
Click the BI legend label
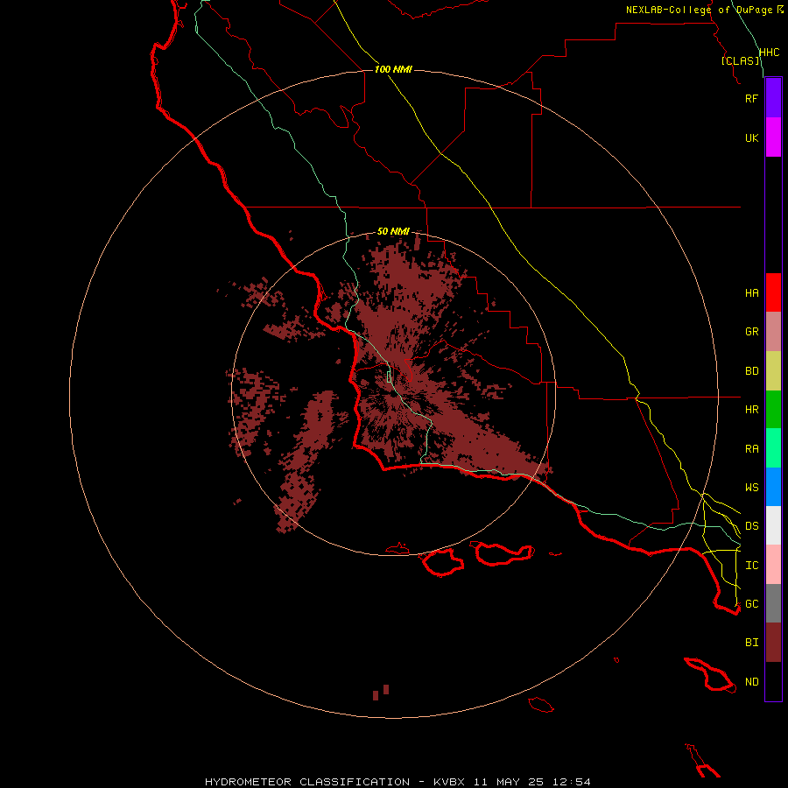[x=751, y=643]
